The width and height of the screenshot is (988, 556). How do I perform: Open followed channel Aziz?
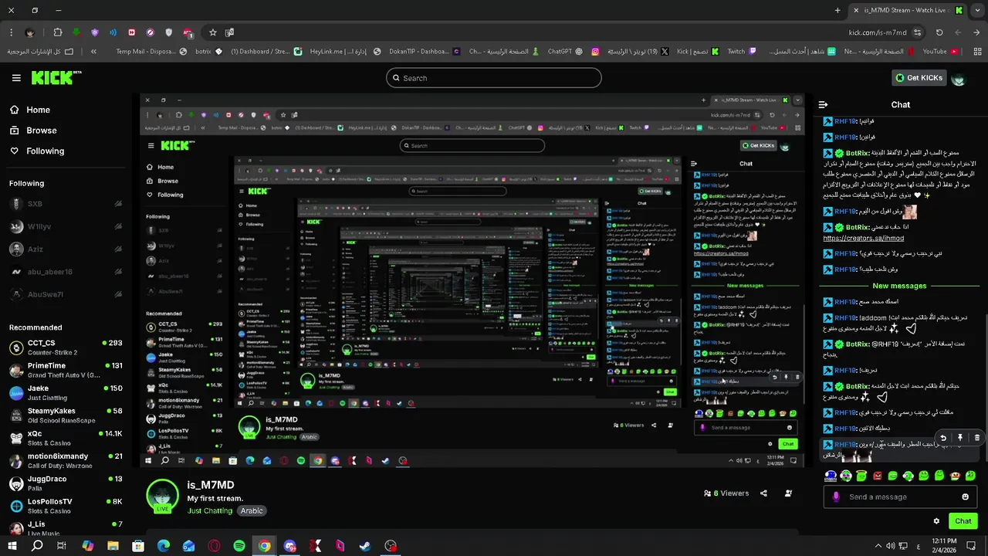tap(66, 249)
